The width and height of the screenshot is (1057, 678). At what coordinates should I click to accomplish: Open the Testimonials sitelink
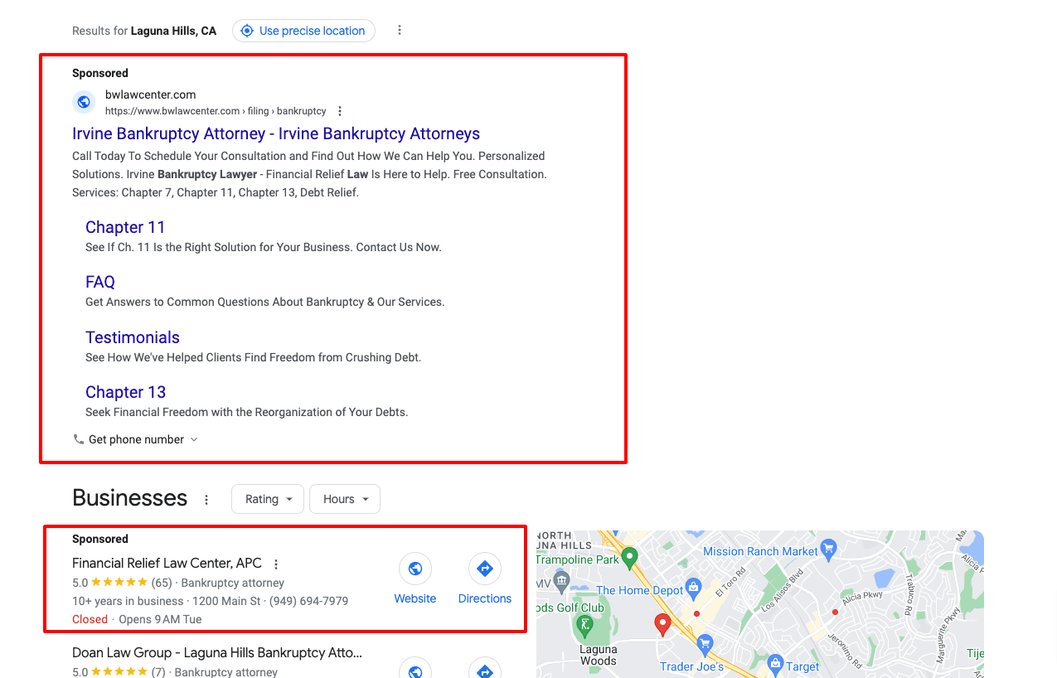[133, 337]
